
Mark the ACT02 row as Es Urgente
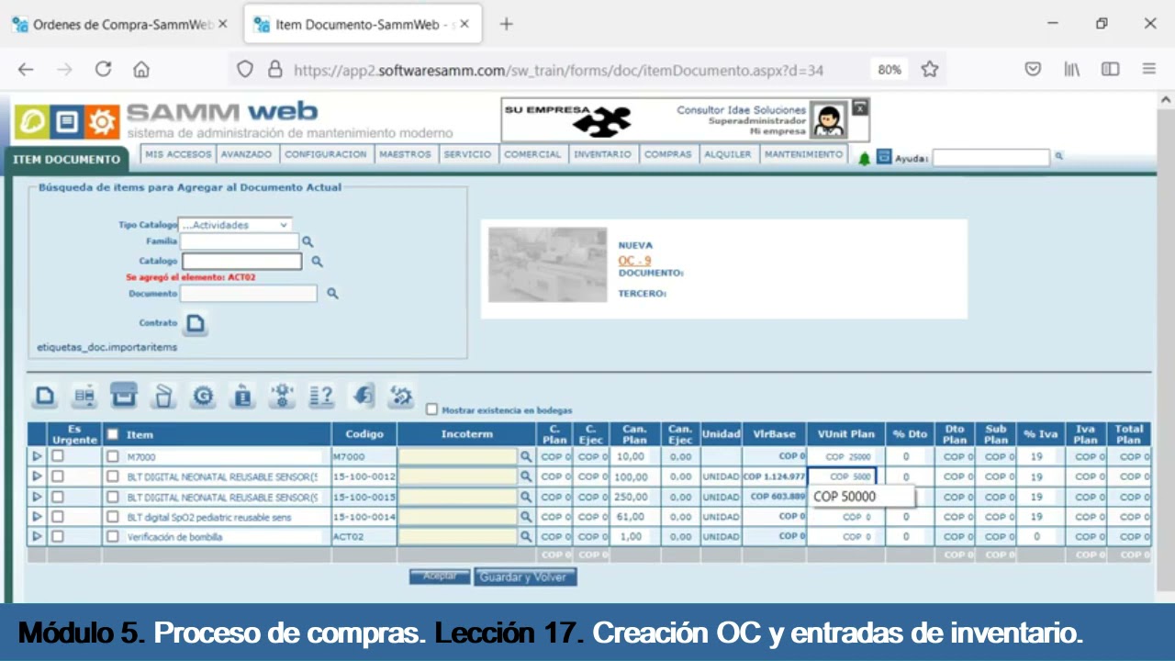(x=58, y=536)
